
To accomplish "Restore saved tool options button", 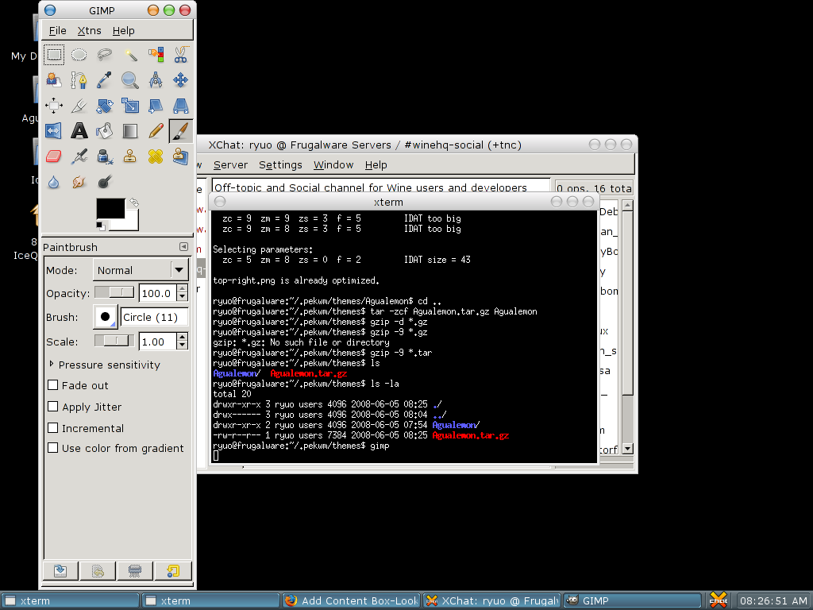I will 98,570.
